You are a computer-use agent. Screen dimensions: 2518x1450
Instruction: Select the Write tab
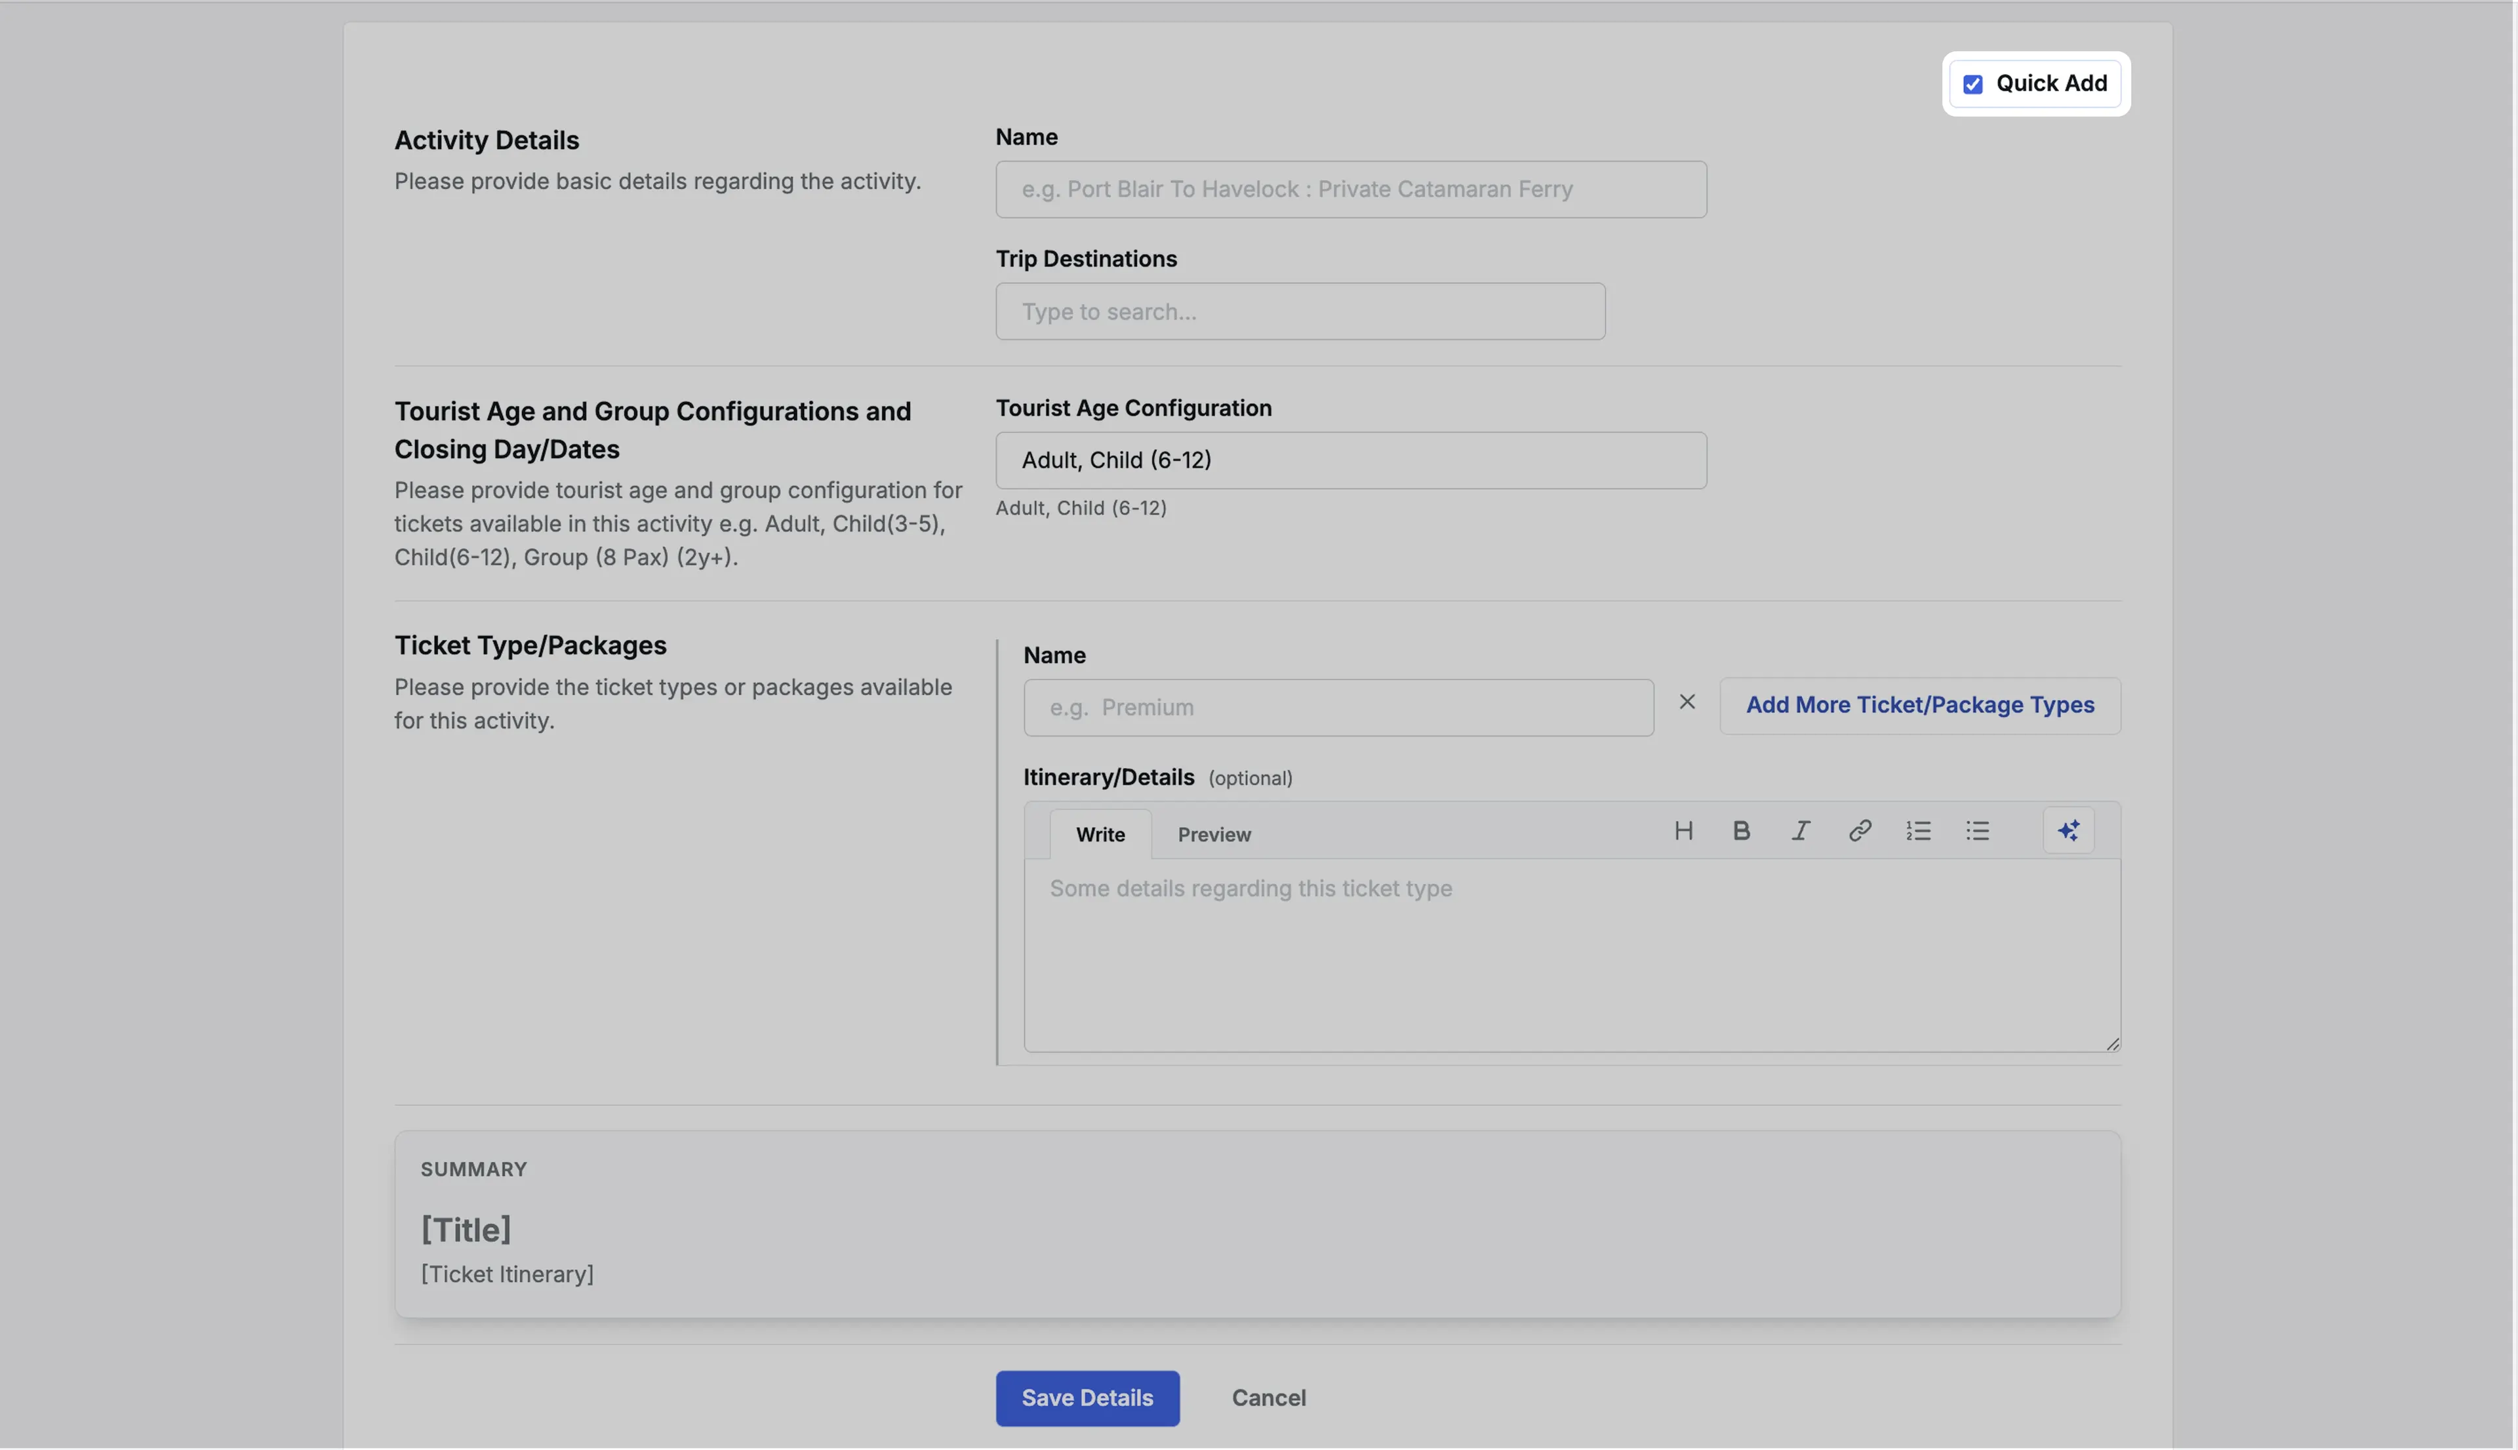click(x=1100, y=835)
